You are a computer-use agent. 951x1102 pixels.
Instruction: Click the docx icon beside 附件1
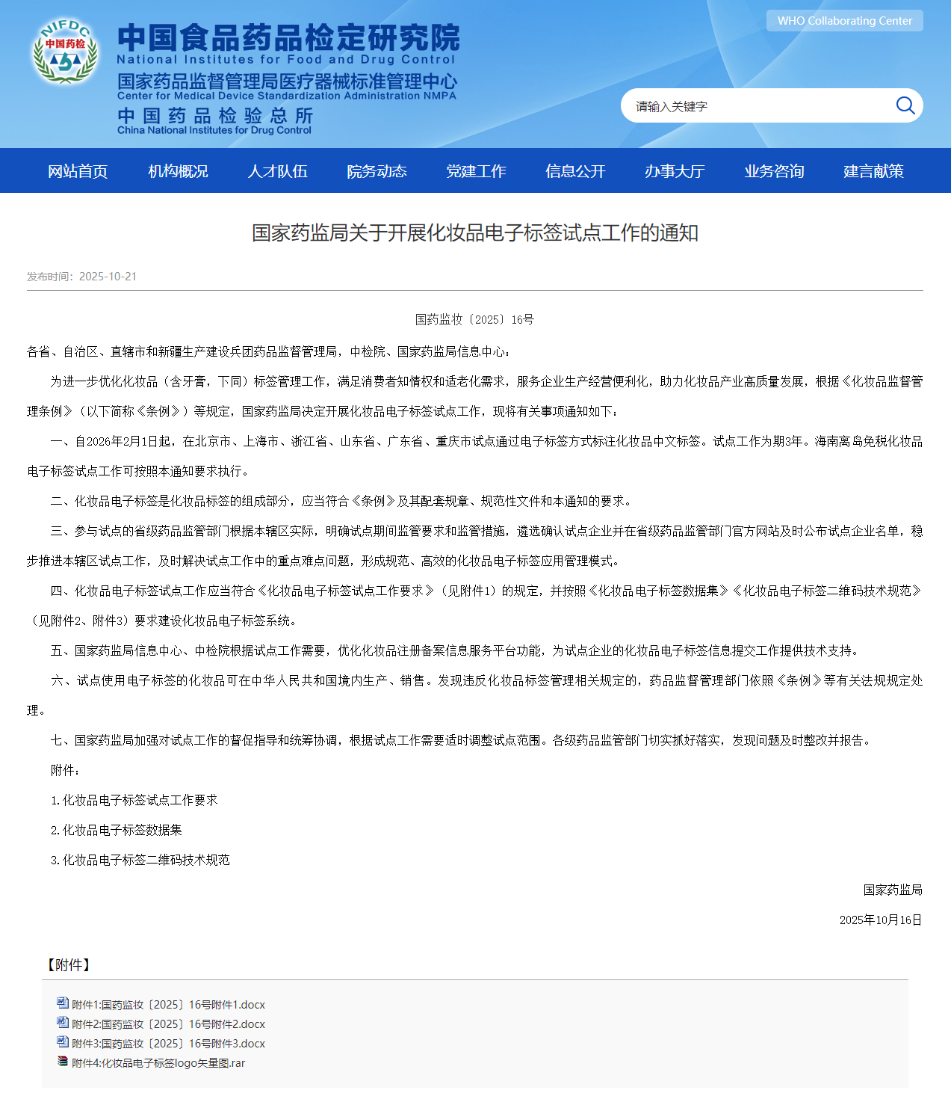pyautogui.click(x=63, y=1003)
